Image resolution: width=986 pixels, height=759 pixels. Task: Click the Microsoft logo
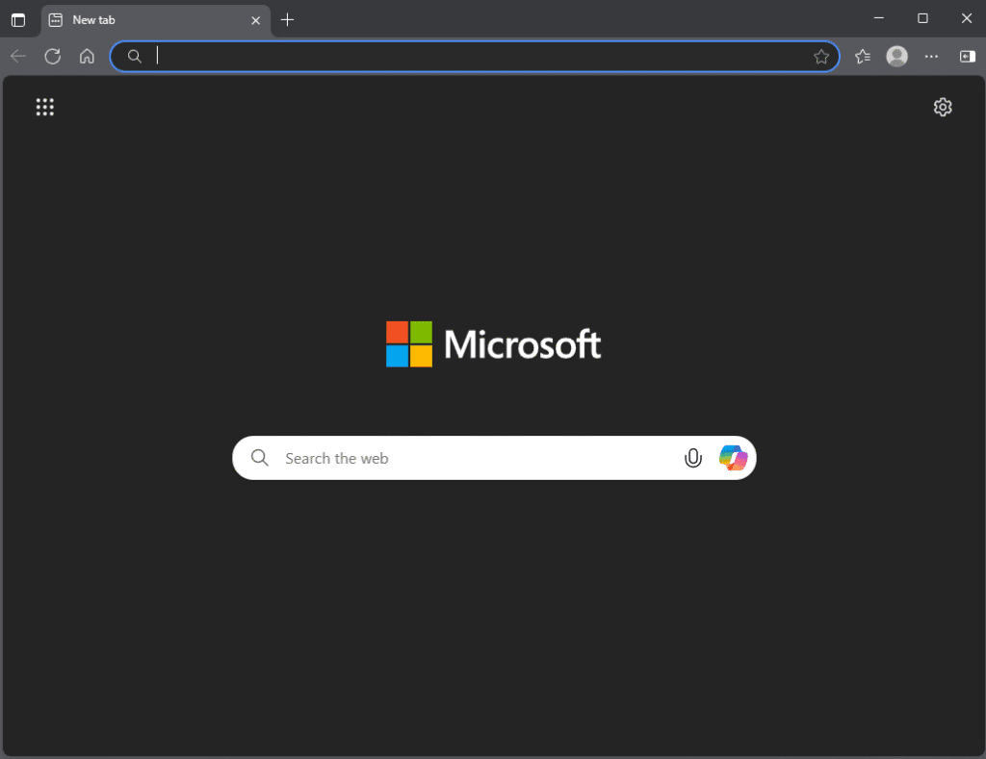tap(493, 343)
